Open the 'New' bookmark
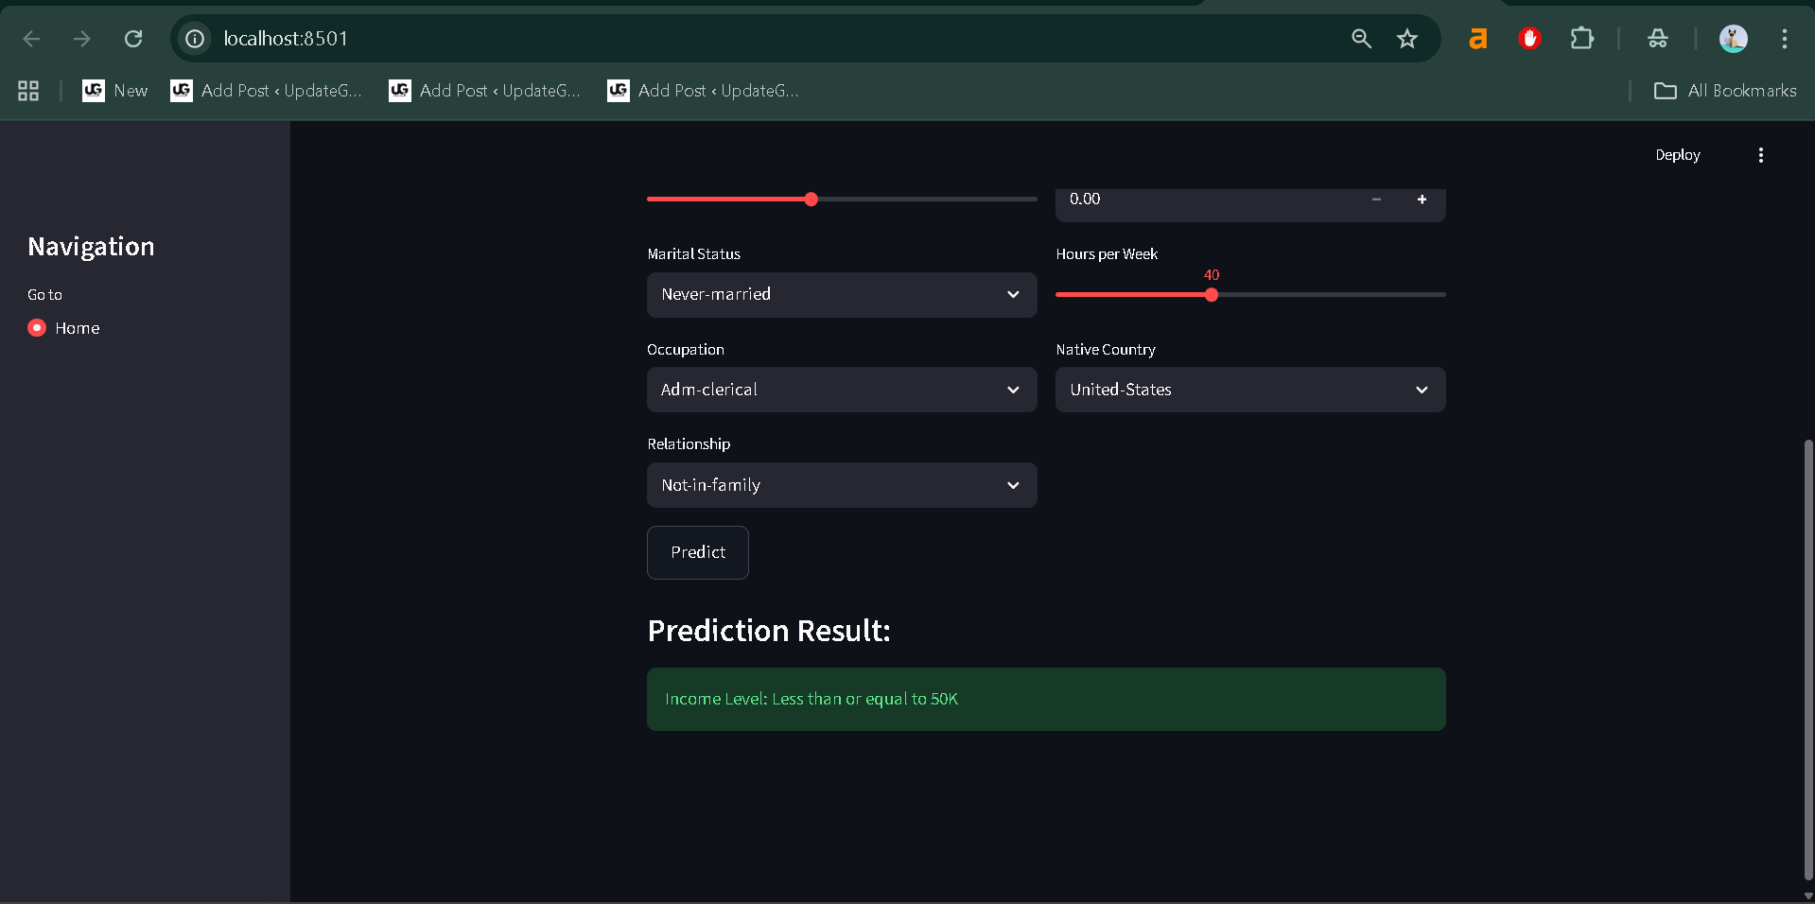 (115, 91)
